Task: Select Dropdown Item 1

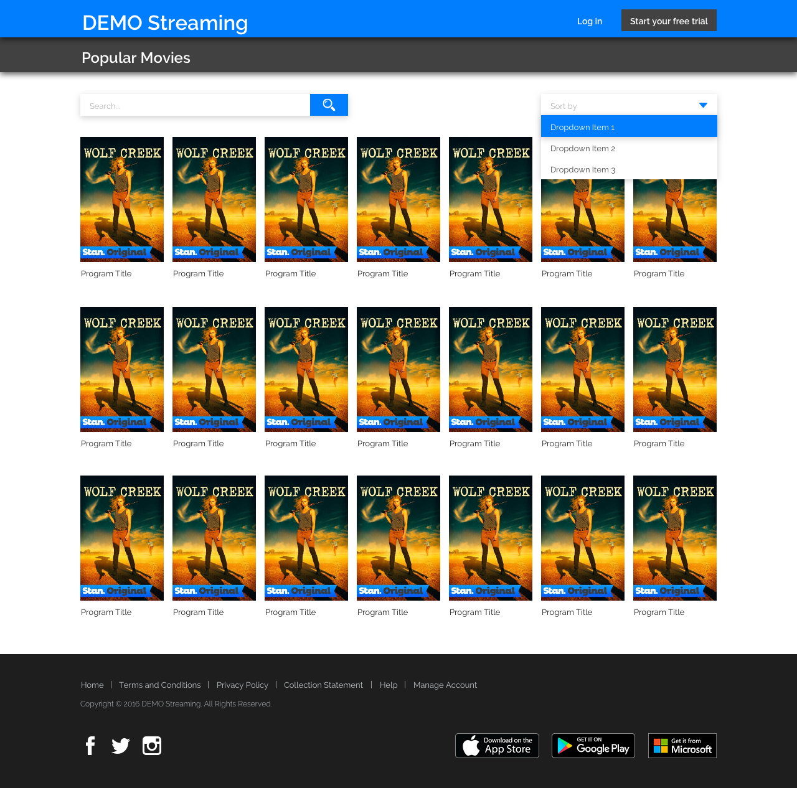Action: (629, 126)
